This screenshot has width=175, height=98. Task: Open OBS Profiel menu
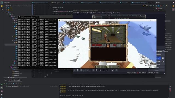[x=99, y=13]
